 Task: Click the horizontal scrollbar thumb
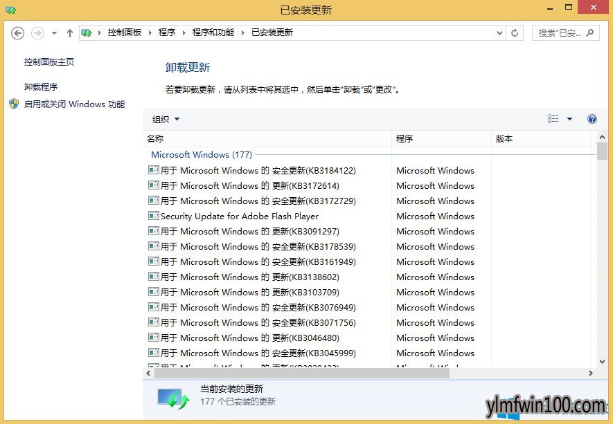pyautogui.click(x=302, y=374)
